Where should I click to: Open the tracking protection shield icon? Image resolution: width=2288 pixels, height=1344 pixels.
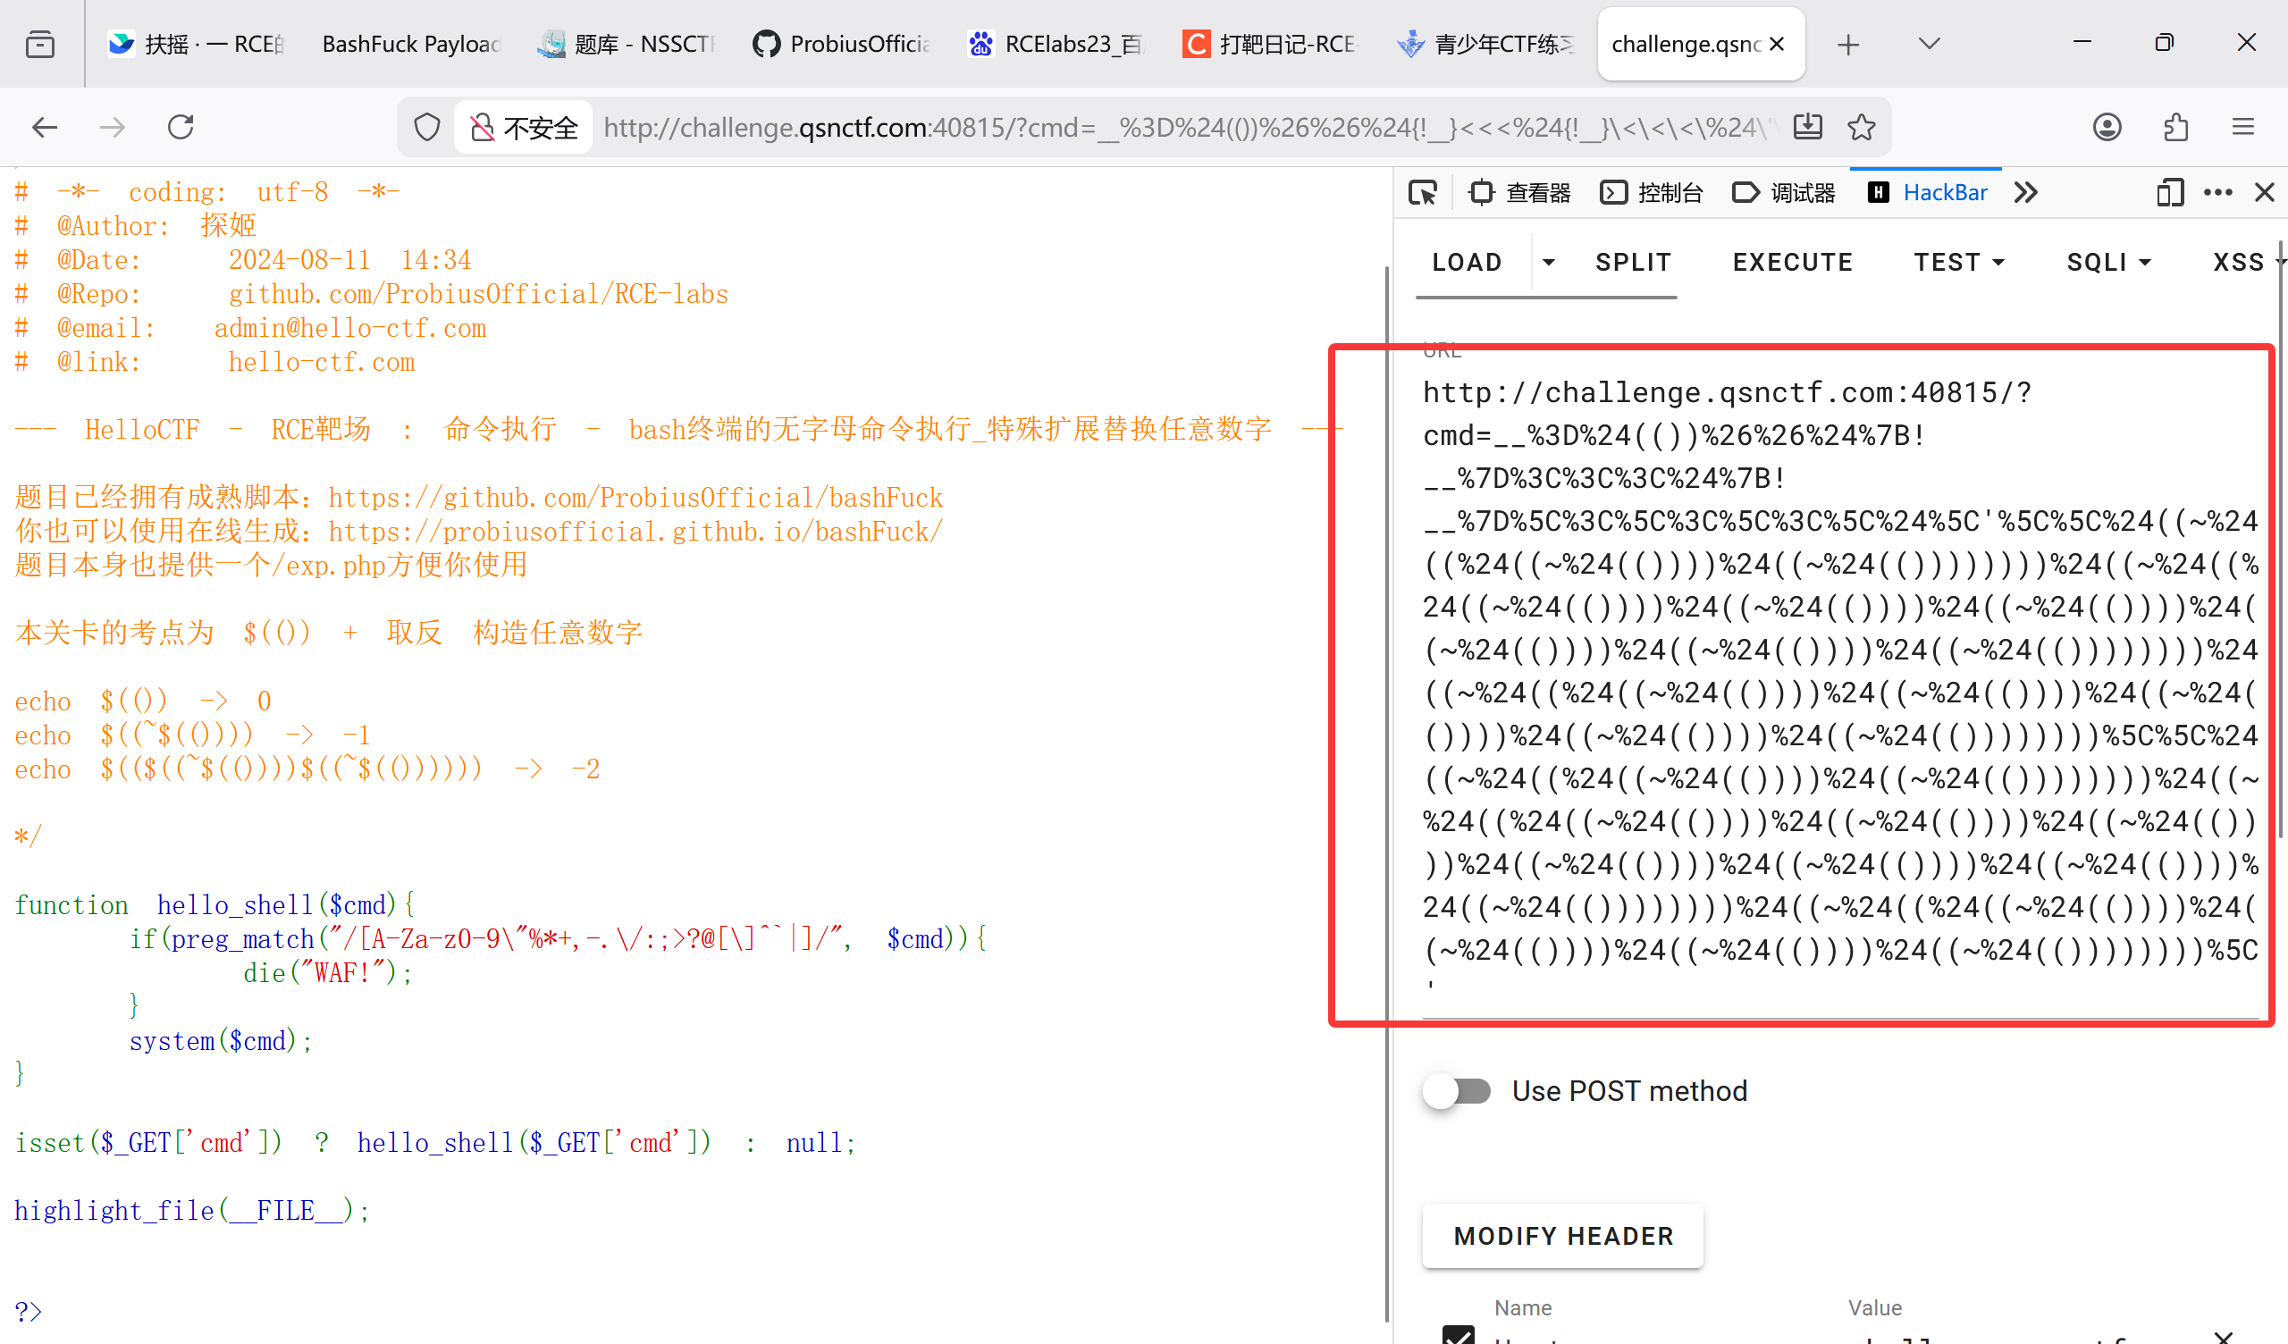pyautogui.click(x=426, y=127)
